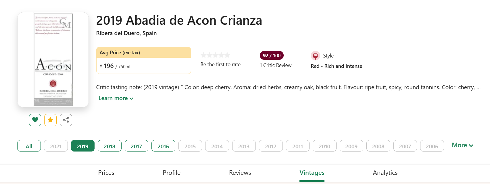The image size is (490, 184).
Task: Expand the Learn more section
Action: 116,98
